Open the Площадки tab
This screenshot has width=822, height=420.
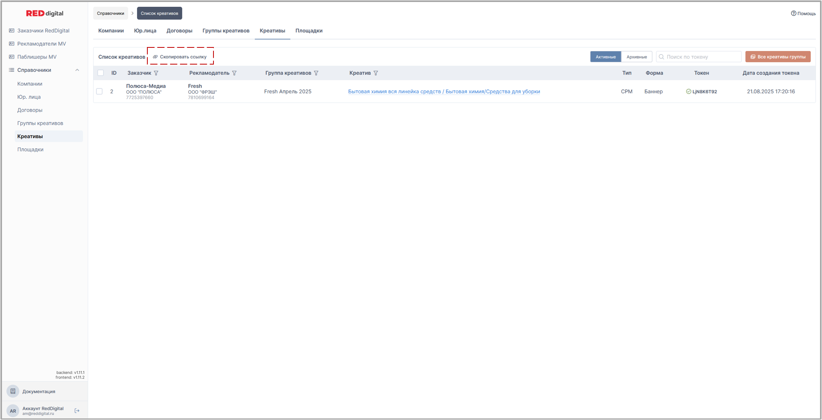[x=309, y=31]
